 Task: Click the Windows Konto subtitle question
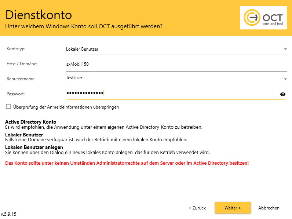(84, 26)
